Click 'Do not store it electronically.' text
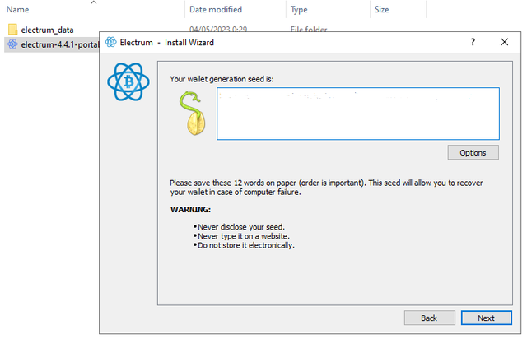 coord(245,245)
